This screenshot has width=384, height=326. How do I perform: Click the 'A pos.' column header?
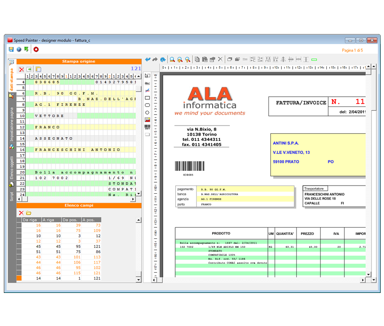pyautogui.click(x=91, y=220)
